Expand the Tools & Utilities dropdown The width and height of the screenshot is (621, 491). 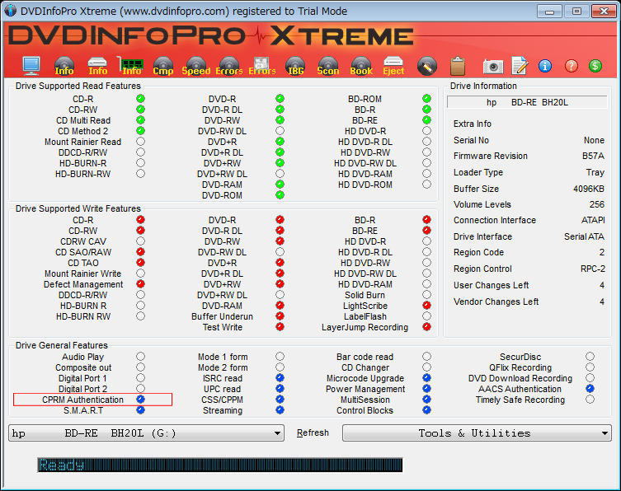(x=477, y=433)
